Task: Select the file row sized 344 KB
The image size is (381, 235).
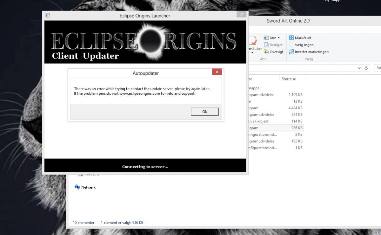Action: 276,114
